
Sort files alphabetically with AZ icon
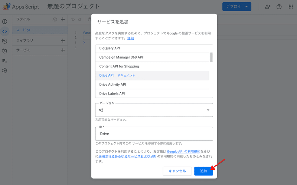click(55, 19)
